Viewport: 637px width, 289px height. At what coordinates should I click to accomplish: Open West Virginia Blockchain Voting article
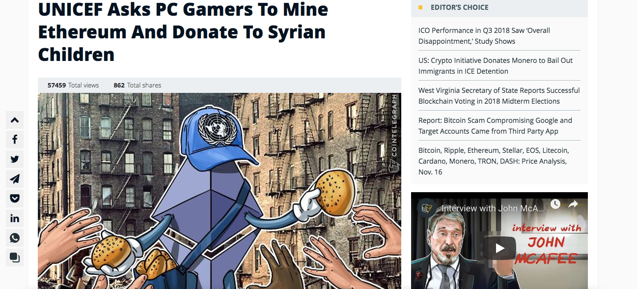point(499,96)
